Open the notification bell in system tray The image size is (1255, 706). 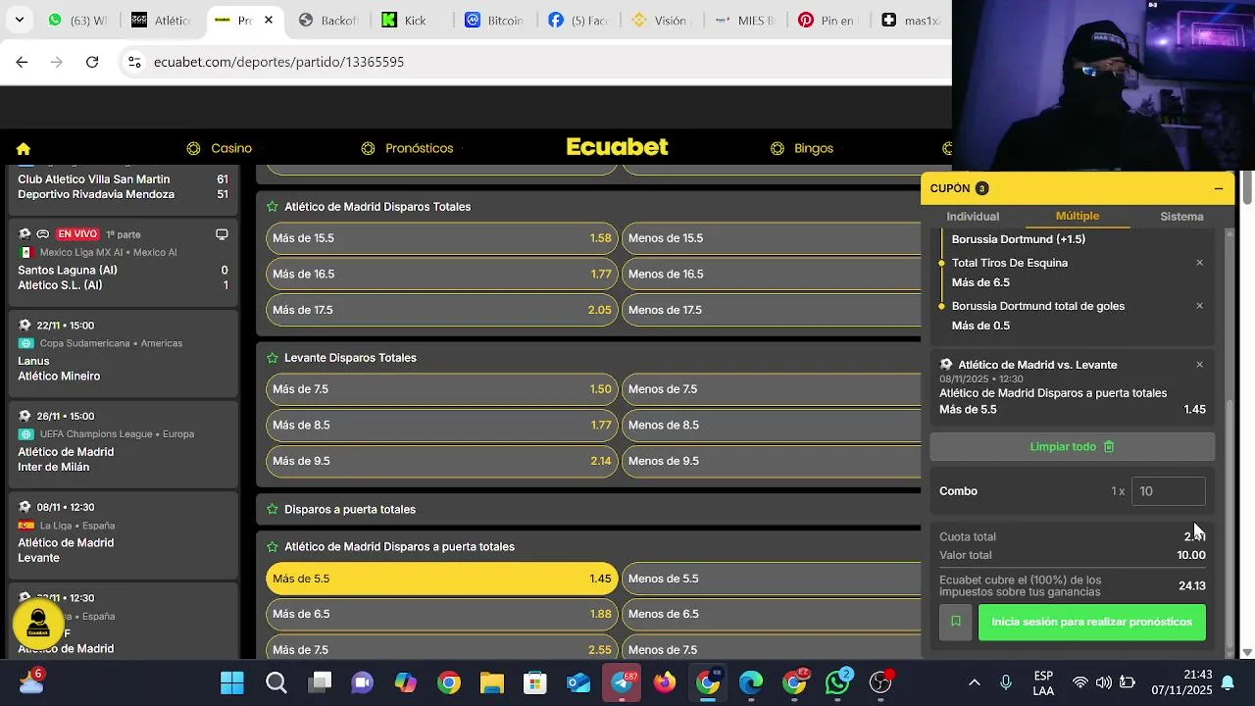coord(1227,682)
